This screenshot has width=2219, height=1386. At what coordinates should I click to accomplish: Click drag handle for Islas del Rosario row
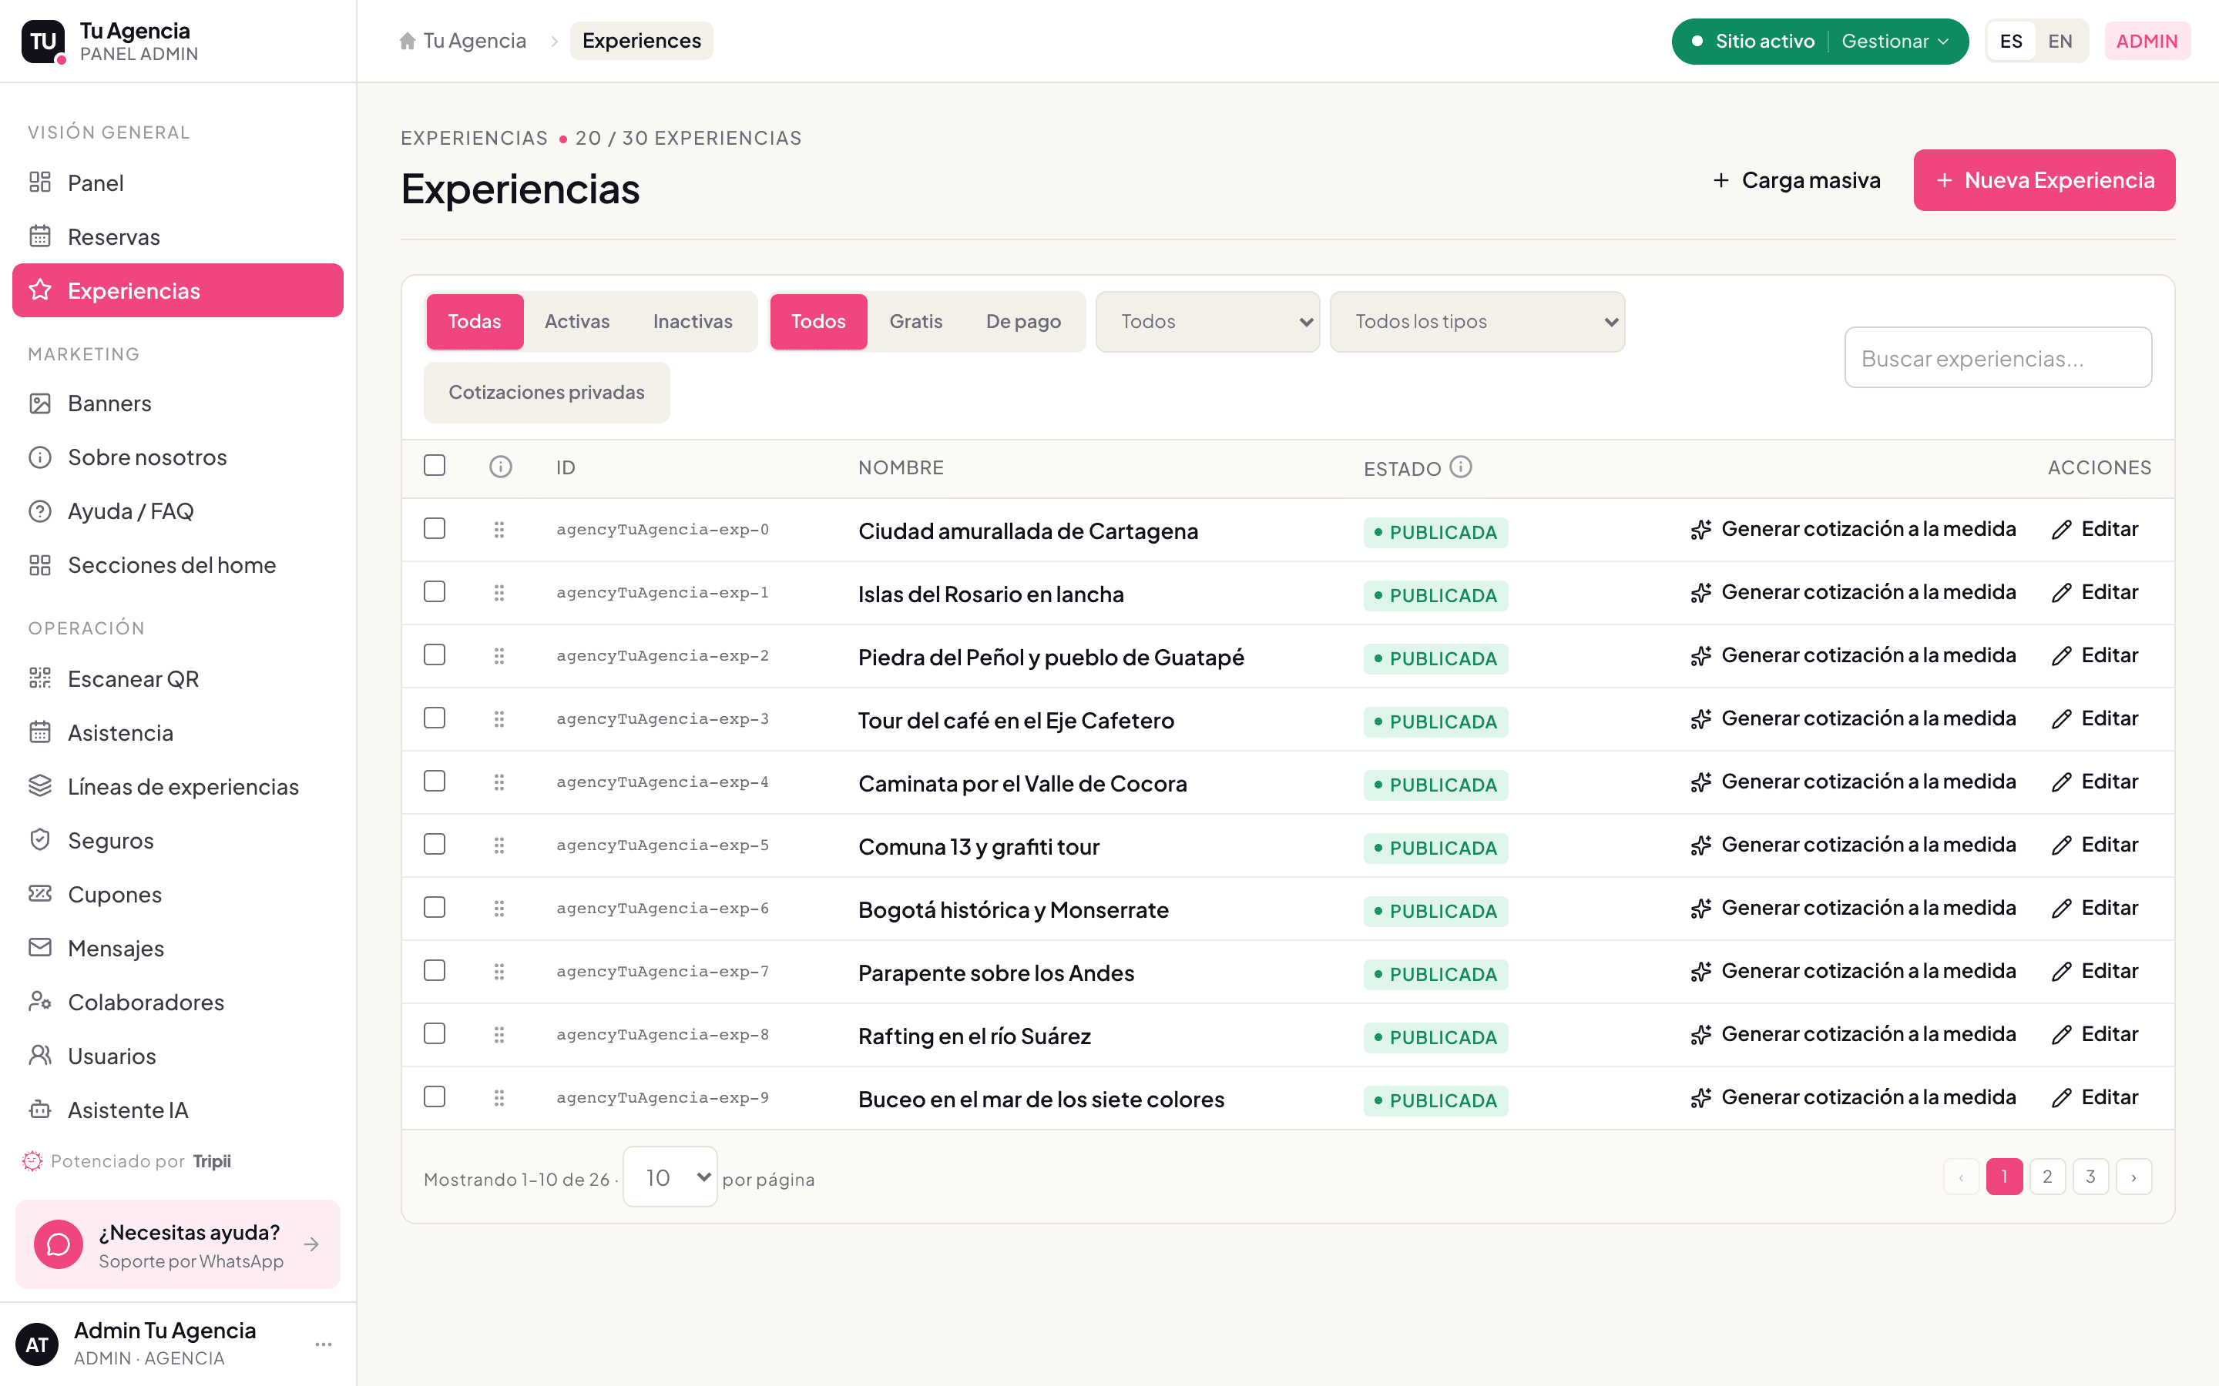(x=499, y=593)
